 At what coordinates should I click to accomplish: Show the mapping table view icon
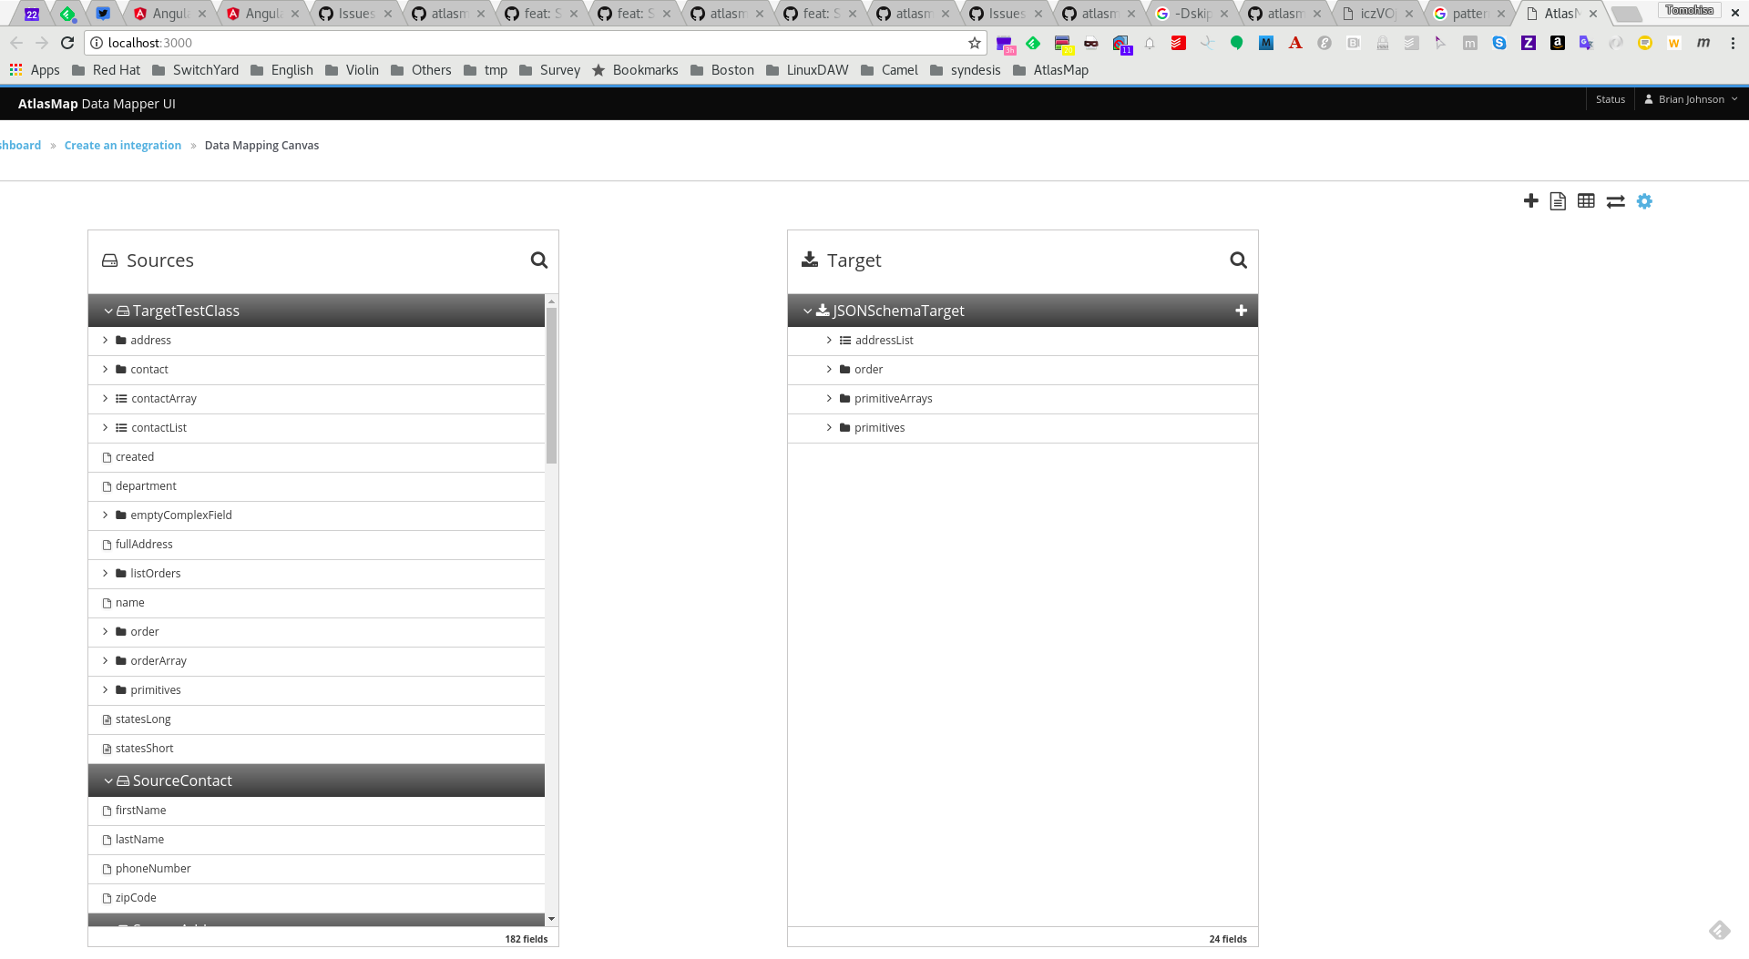pyautogui.click(x=1586, y=201)
